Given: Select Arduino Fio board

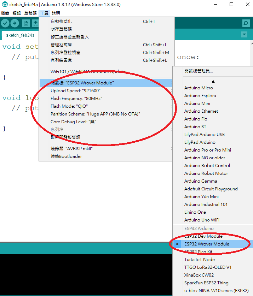Looking at the screenshot, I should click(213, 119).
